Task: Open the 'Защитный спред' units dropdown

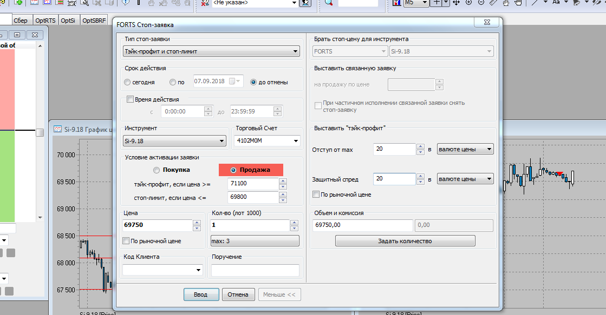Action: (465, 179)
